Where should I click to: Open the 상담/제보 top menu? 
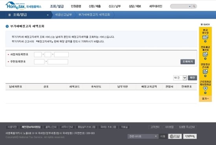pos(135,6)
